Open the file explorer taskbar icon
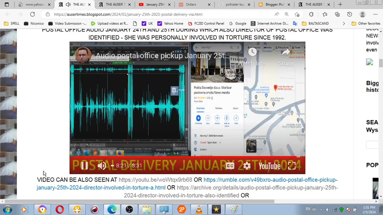This screenshot has height=215, width=383. pos(147,210)
